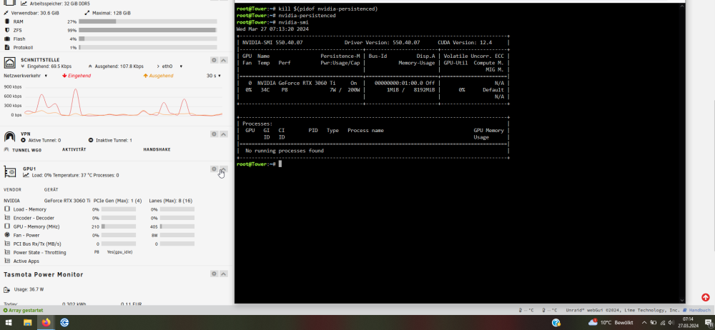Click the Usage: 36.7 W reading
The width and height of the screenshot is (715, 330).
click(29, 289)
